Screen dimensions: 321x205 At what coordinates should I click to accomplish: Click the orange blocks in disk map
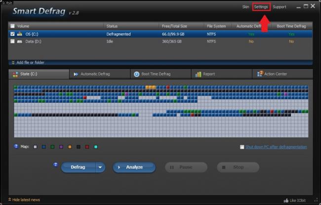pos(151,87)
